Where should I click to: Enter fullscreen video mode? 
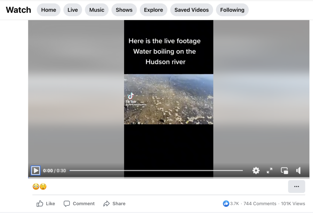270,171
